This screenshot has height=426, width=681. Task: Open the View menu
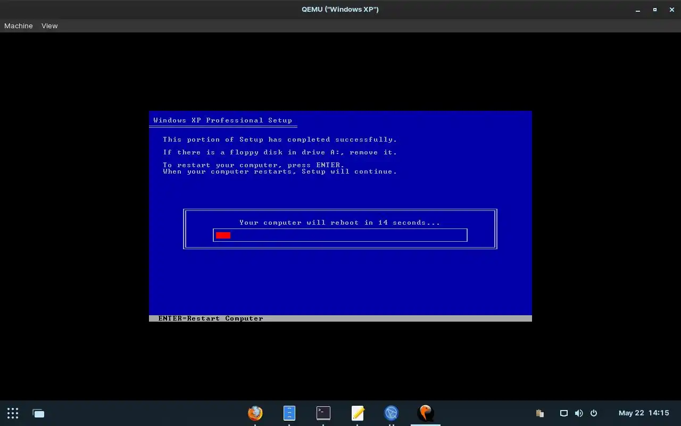click(x=49, y=26)
